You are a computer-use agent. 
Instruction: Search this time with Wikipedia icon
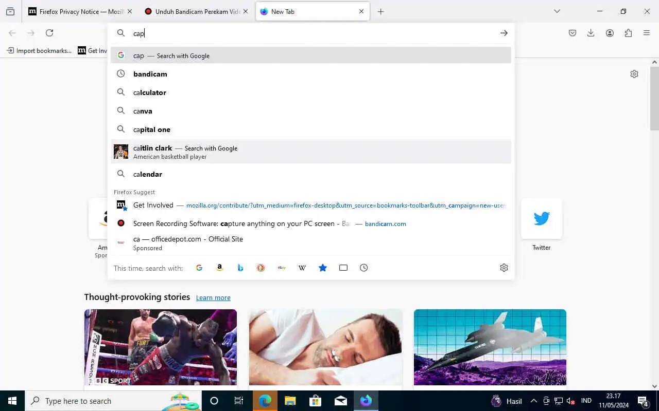click(x=302, y=268)
